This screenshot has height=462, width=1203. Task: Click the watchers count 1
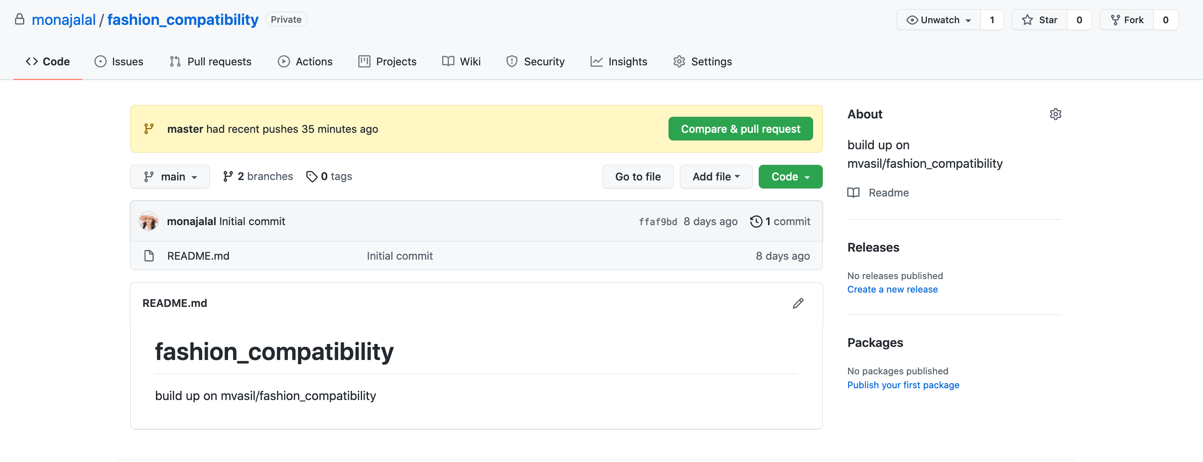point(992,20)
